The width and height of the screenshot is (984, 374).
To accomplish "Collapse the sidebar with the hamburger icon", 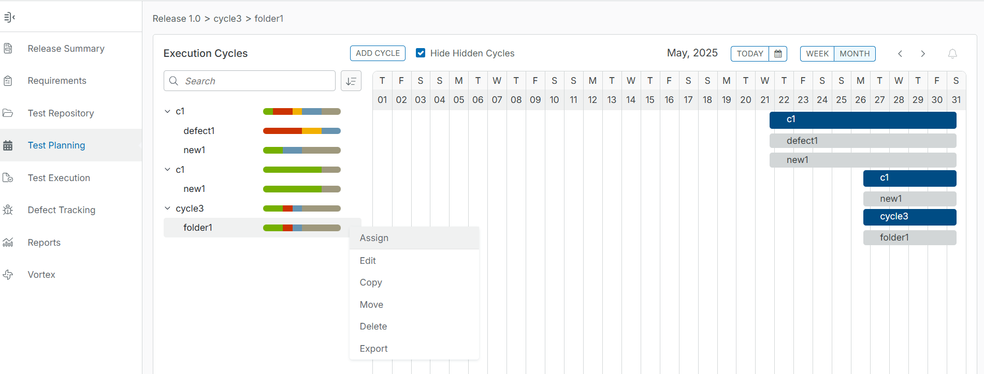I will pos(9,17).
